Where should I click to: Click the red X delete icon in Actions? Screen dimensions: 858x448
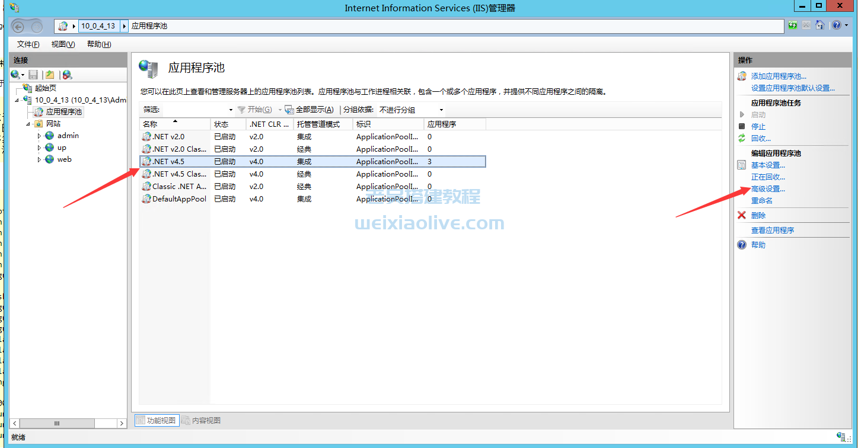pos(741,216)
